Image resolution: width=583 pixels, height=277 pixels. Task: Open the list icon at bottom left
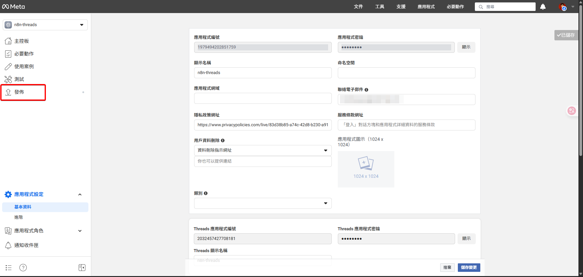8,267
